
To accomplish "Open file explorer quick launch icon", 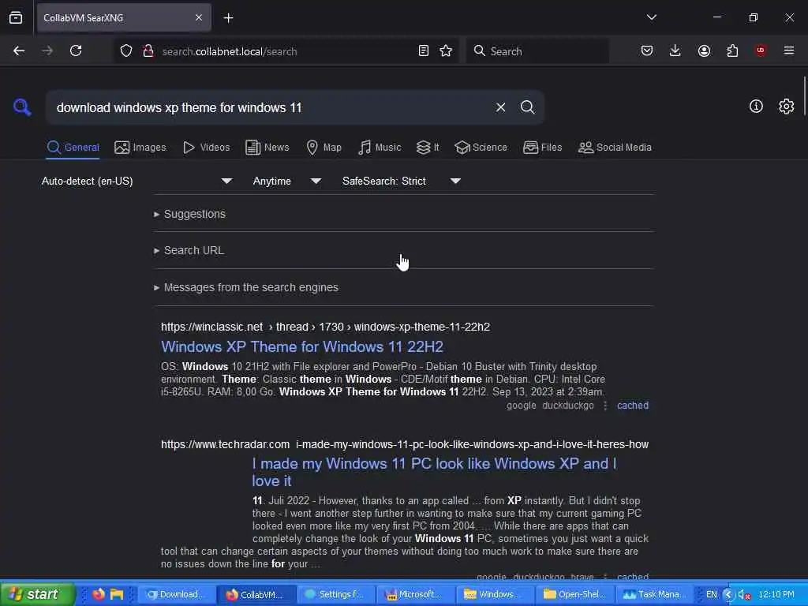I will click(117, 594).
